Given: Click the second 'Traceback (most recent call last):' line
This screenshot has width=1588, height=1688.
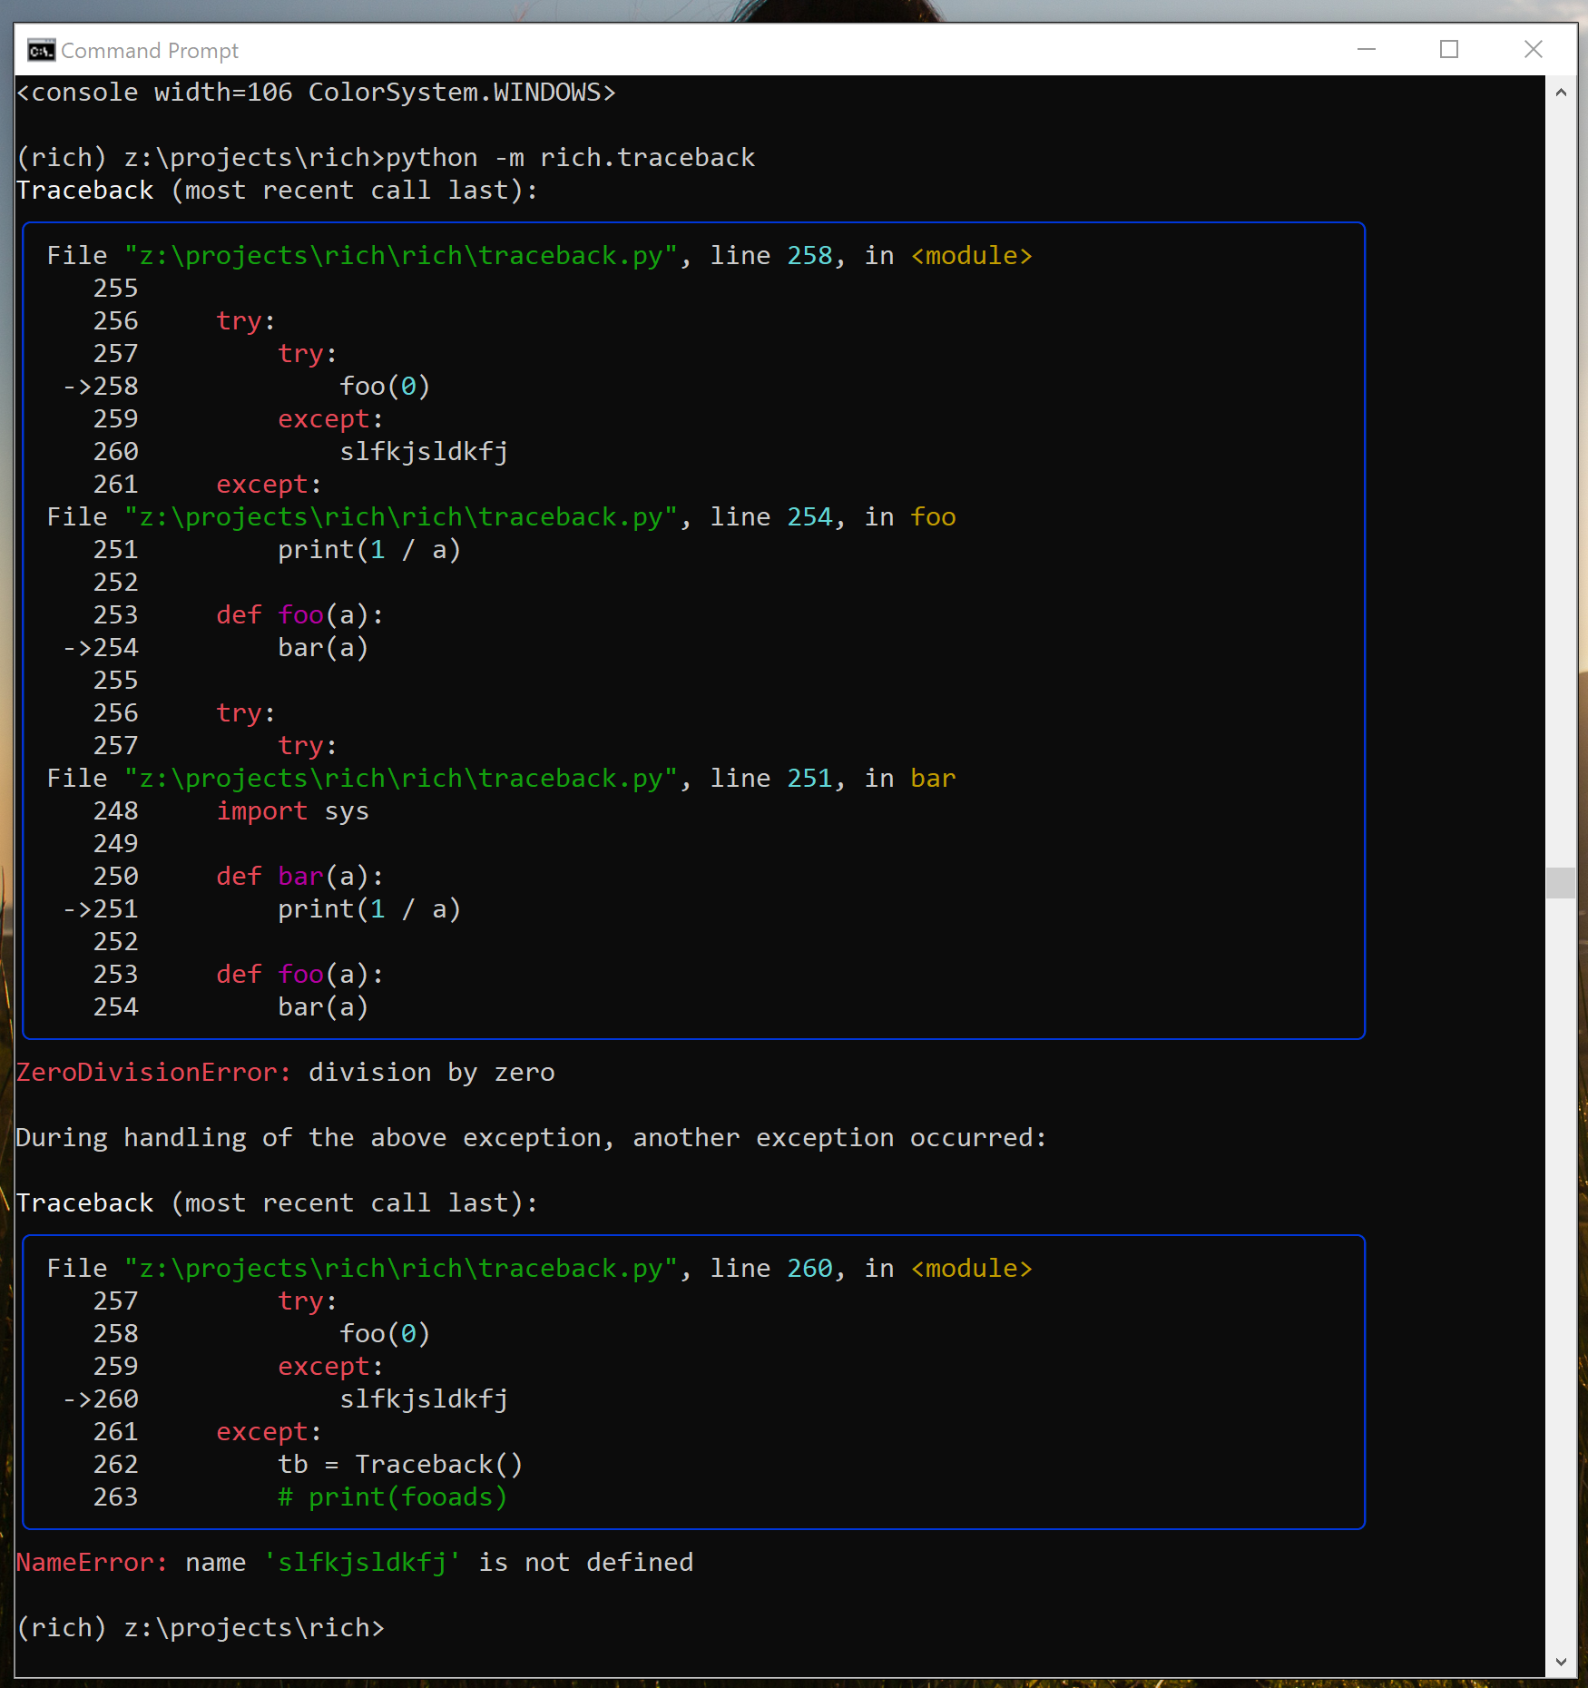Looking at the screenshot, I should tap(278, 1203).
